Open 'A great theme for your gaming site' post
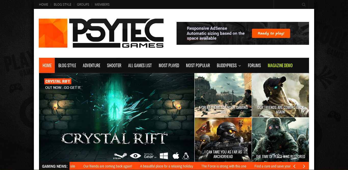348x170 pixels. tap(223, 95)
